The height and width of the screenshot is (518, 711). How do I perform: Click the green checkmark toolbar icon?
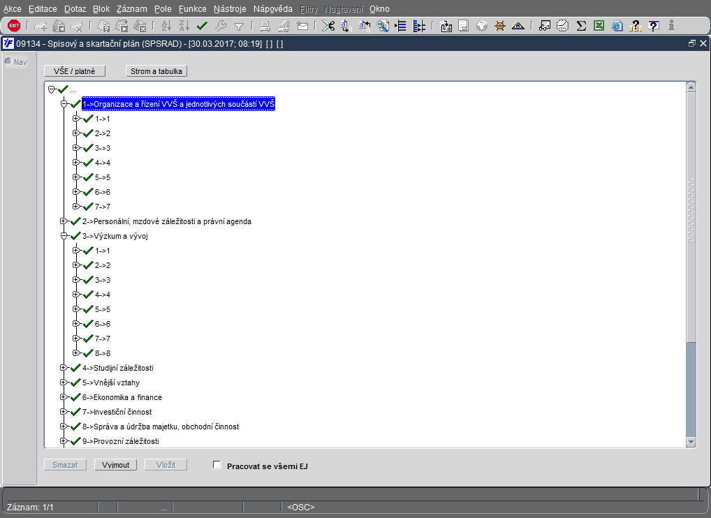click(203, 26)
